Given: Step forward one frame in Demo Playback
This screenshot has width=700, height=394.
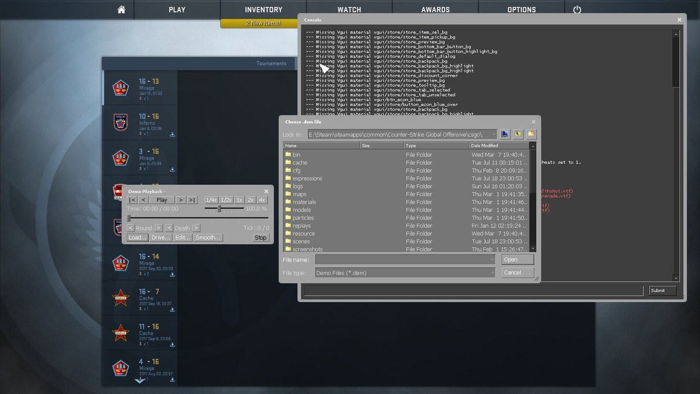Looking at the screenshot, I should (x=180, y=200).
